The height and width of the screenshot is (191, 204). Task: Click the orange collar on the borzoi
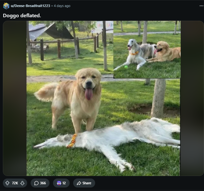click(x=72, y=141)
